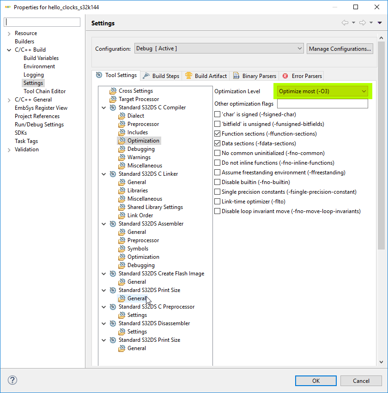Click the Standard S32DS C Linker tool icon
The height and width of the screenshot is (393, 388).
coord(113,174)
